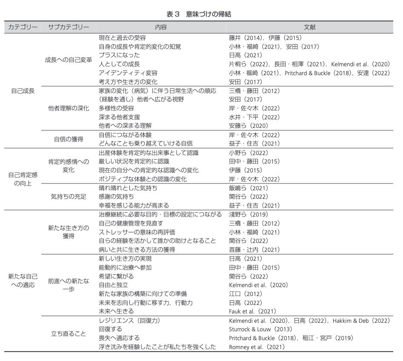Click the サブカテゴリー column header
The width and height of the screenshot is (403, 361).
point(69,27)
